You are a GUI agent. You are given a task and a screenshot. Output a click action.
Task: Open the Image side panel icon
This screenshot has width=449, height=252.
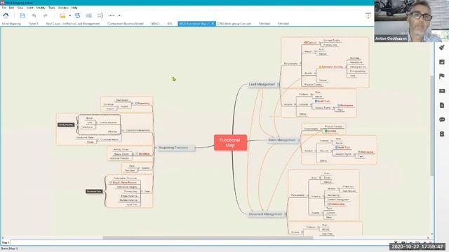[x=442, y=62]
